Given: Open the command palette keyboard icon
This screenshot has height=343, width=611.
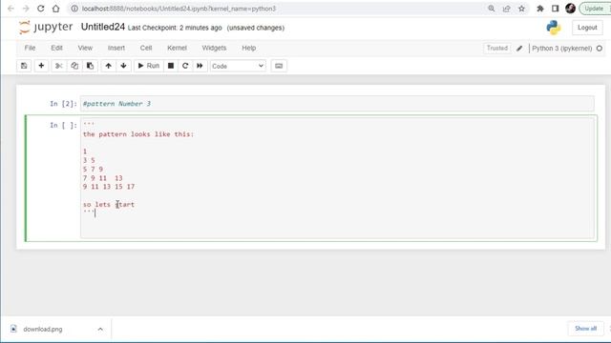Looking at the screenshot, I should click(x=279, y=66).
